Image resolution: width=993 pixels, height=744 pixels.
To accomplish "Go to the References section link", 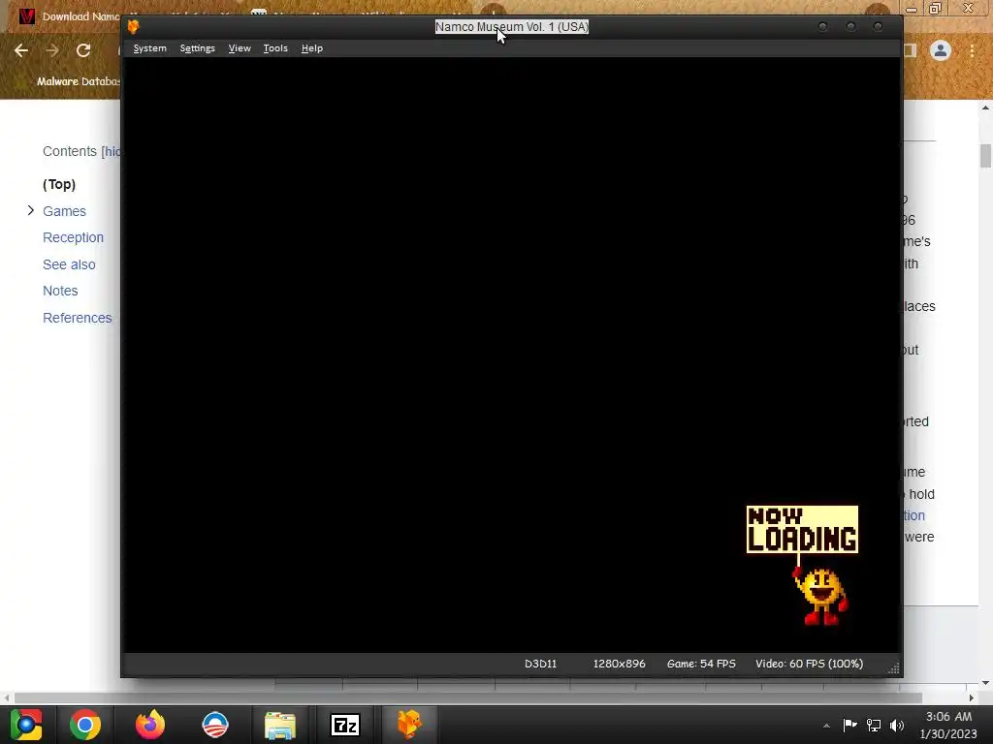I will pos(78,318).
